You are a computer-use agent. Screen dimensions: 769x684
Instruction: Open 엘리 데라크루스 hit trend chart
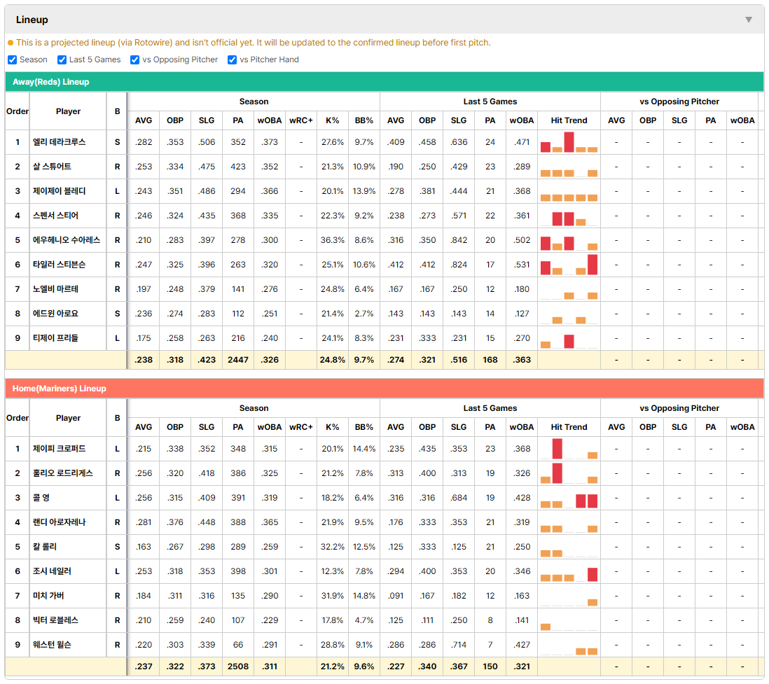(569, 142)
